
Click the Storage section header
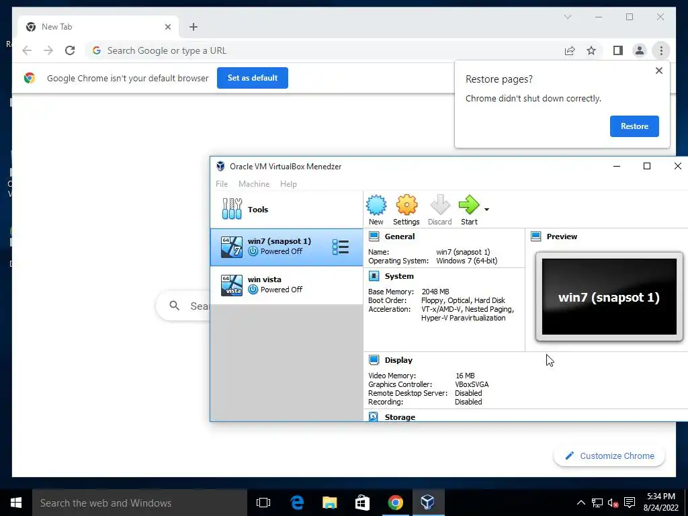pyautogui.click(x=400, y=417)
